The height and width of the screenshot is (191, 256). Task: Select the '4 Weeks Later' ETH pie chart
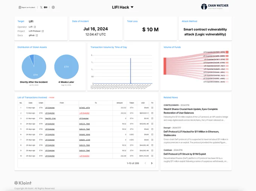click(67, 67)
